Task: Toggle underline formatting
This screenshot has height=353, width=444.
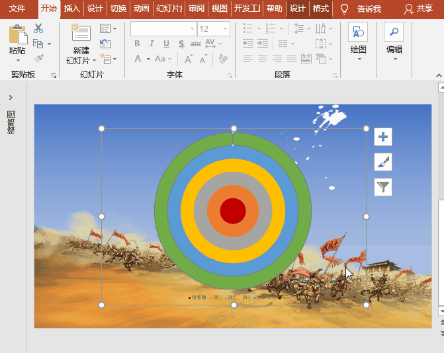Action: tap(166, 44)
